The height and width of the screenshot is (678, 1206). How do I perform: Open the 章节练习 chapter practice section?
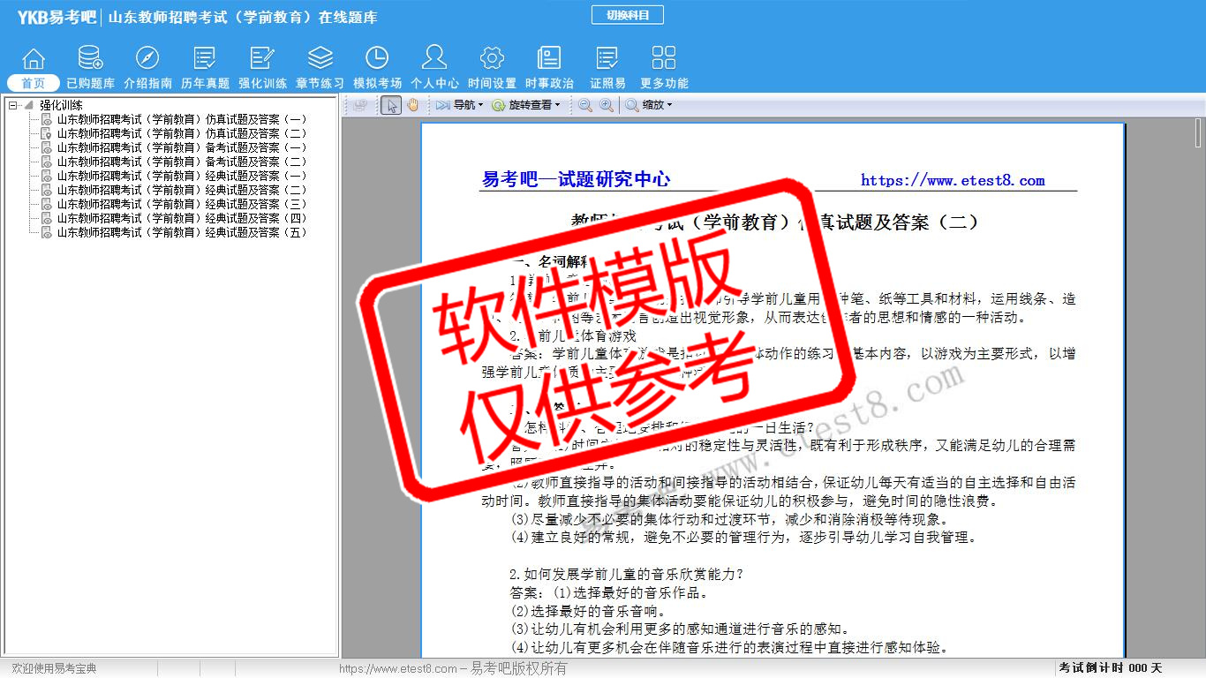pyautogui.click(x=320, y=67)
